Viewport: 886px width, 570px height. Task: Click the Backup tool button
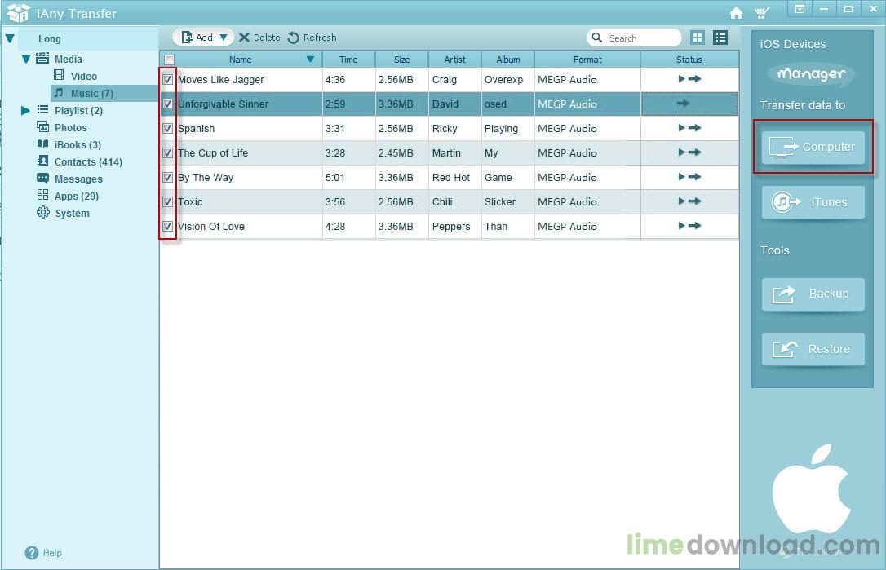(813, 294)
